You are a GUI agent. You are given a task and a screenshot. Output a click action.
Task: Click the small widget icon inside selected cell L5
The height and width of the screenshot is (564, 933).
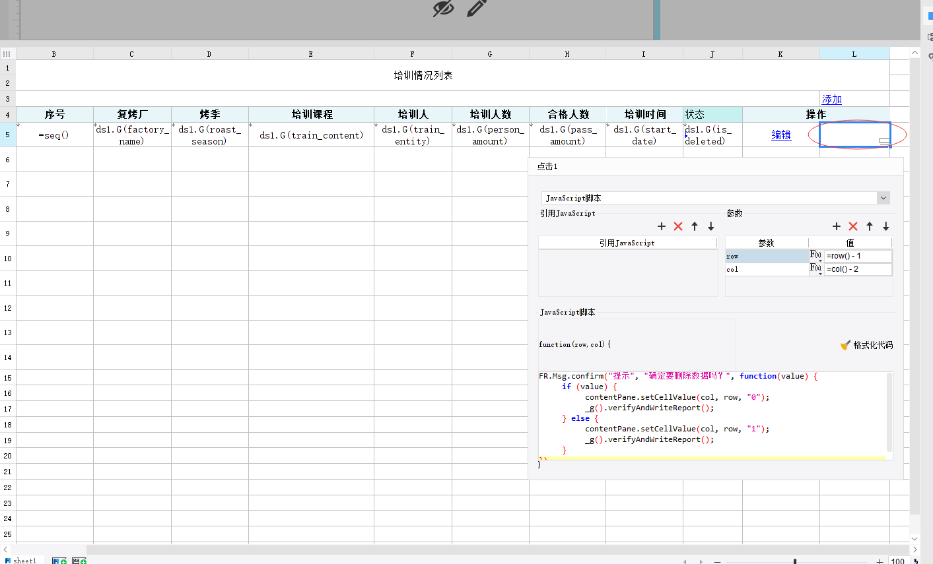point(884,141)
